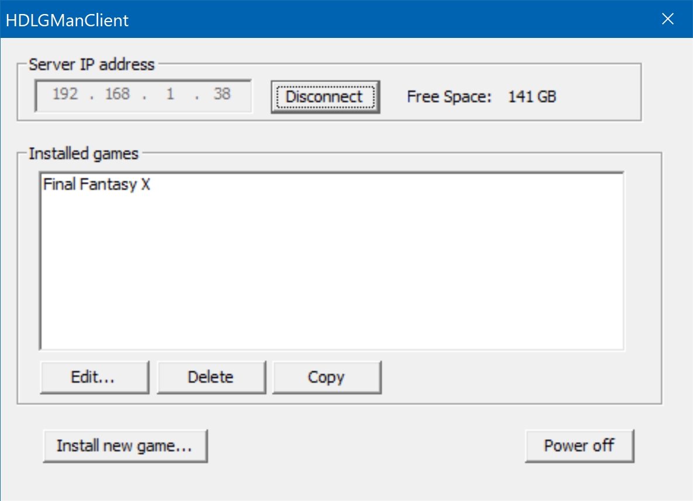This screenshot has height=501, width=693.
Task: Click the Server IP address group label
Action: tap(92, 65)
